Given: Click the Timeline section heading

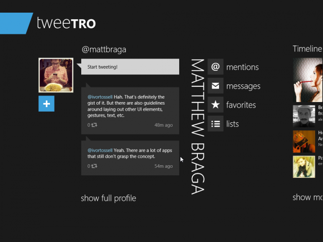Looking at the screenshot, I should click(x=307, y=49).
